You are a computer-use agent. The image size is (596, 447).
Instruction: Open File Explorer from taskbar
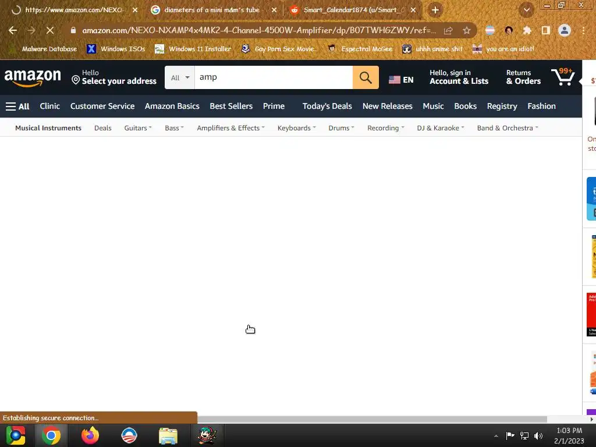point(168,435)
